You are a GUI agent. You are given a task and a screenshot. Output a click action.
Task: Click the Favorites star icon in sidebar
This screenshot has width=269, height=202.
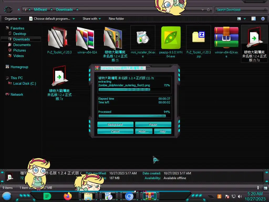(x=7, y=28)
